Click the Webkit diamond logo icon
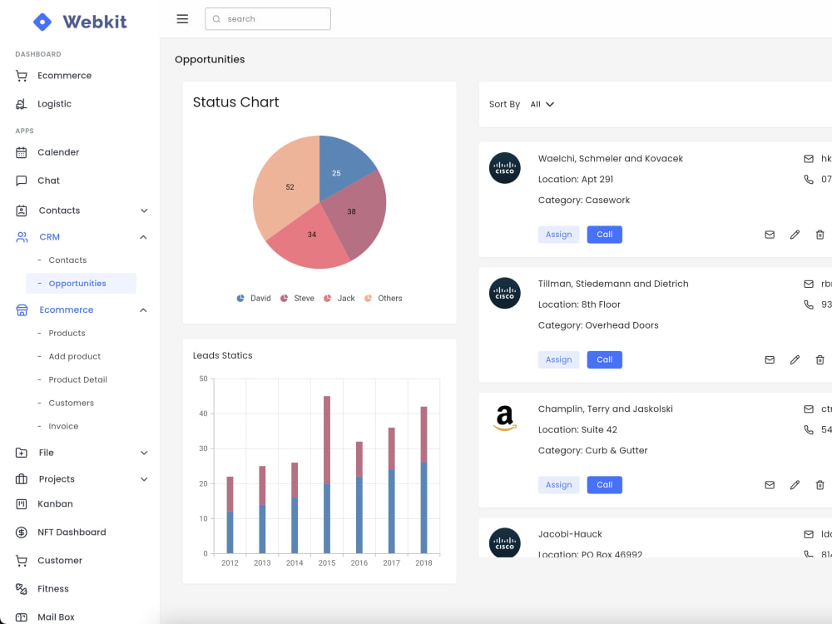This screenshot has width=832, height=624. (42, 22)
